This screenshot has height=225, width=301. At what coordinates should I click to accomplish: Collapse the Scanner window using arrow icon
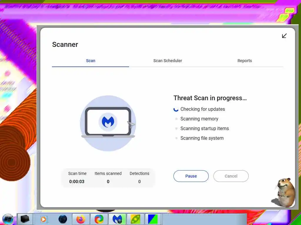(x=284, y=36)
